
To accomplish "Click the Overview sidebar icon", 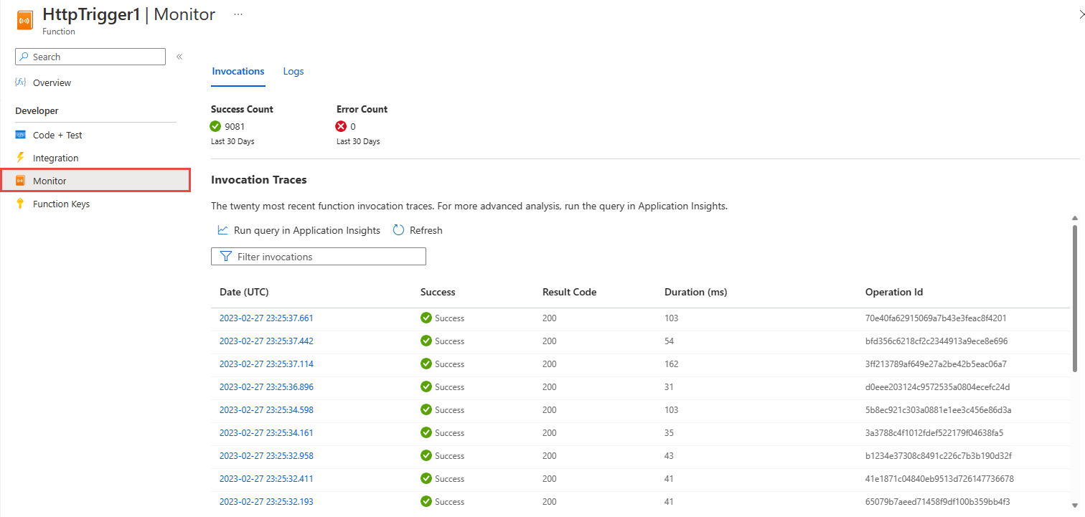I will point(20,82).
